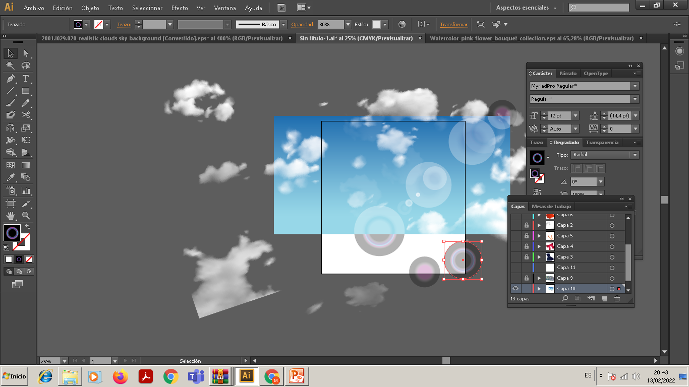Open the Efecto menu
This screenshot has height=387, width=689.
click(180, 8)
